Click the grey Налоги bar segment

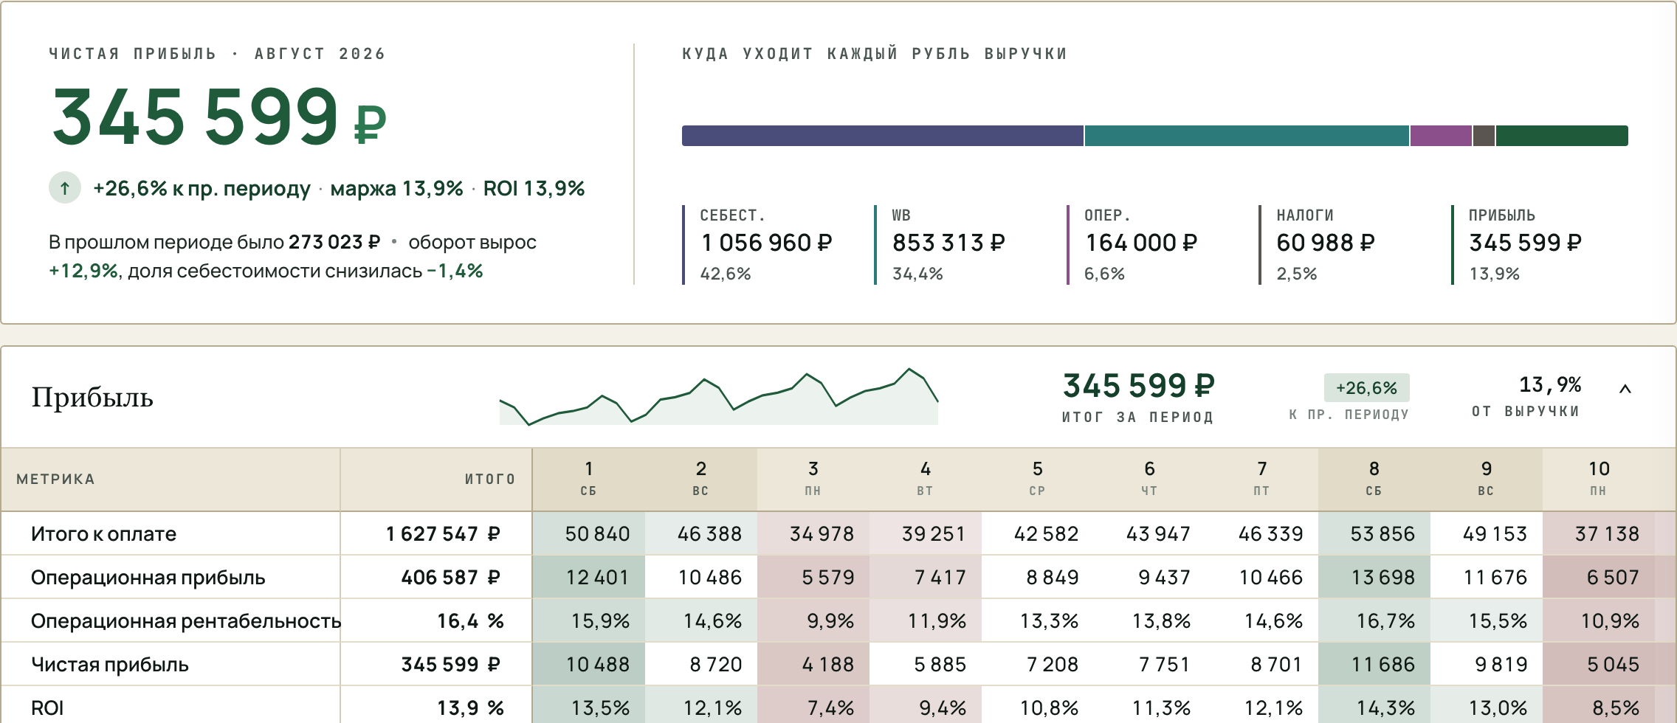pos(1484,136)
